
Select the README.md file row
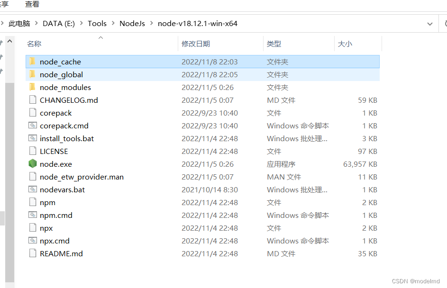[x=60, y=253]
